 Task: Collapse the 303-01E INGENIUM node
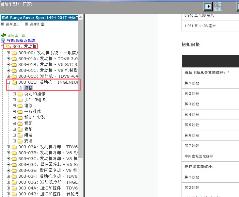[x=8, y=82]
